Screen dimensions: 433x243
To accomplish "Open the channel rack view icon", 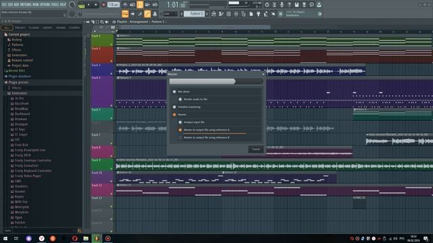I will tap(229, 13).
